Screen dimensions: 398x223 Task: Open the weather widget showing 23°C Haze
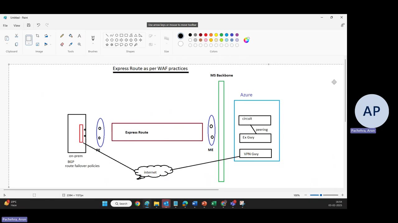tap(10, 203)
